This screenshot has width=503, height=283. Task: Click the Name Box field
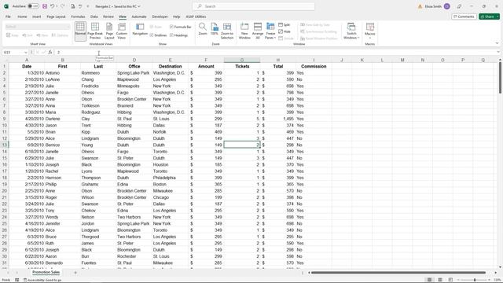click(13, 53)
